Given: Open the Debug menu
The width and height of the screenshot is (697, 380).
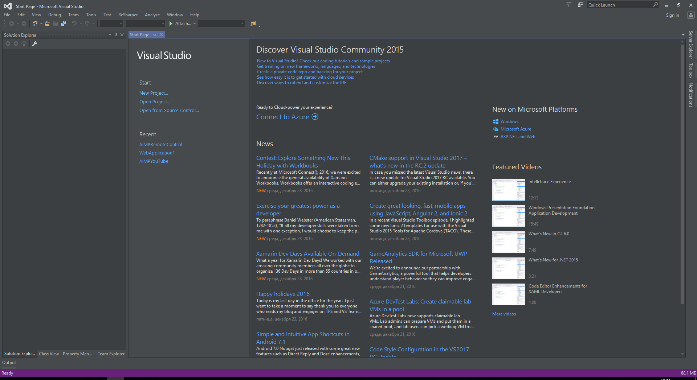Looking at the screenshot, I should tap(54, 15).
